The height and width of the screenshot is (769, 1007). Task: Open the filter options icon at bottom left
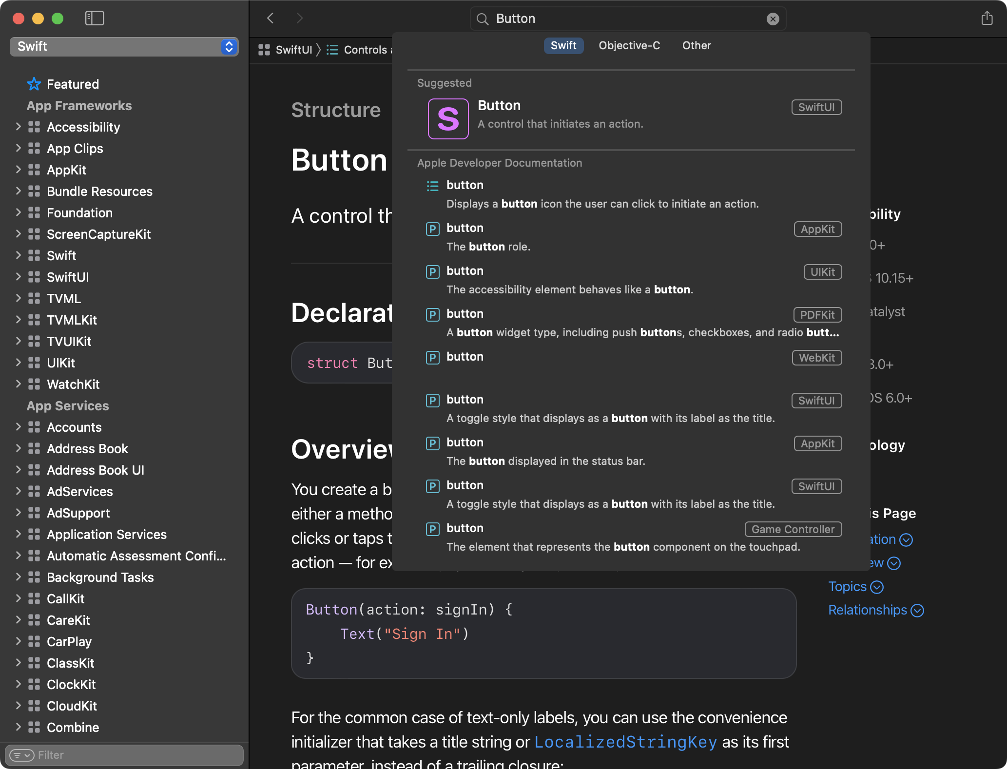point(23,755)
